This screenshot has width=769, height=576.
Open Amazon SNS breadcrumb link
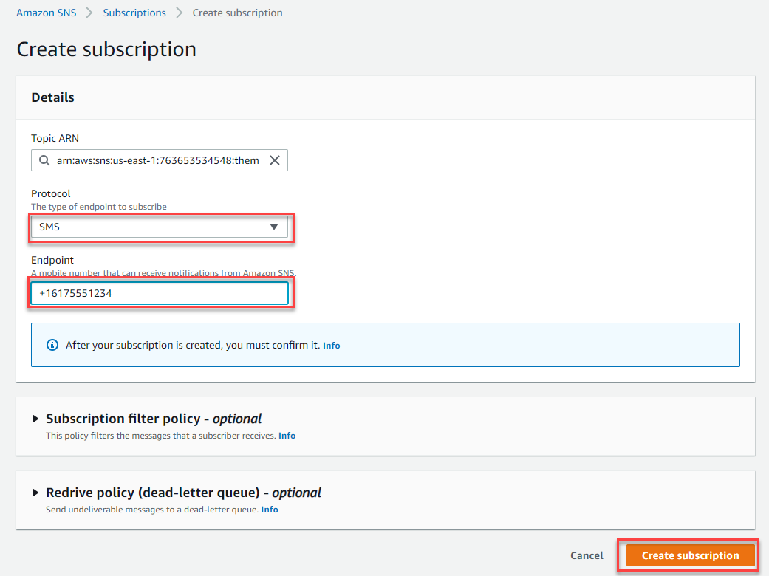pyautogui.click(x=46, y=13)
